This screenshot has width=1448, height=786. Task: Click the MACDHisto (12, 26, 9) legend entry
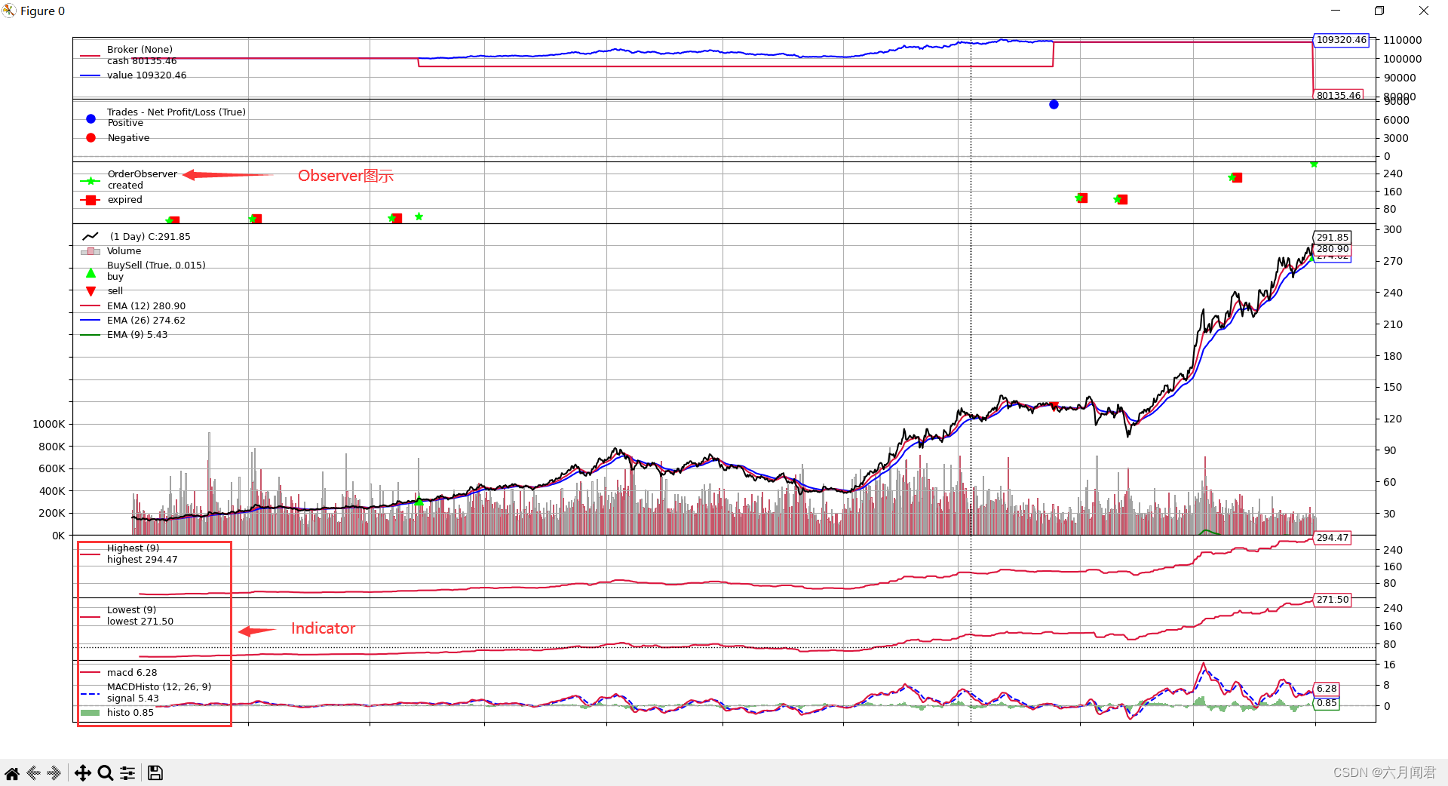(159, 687)
